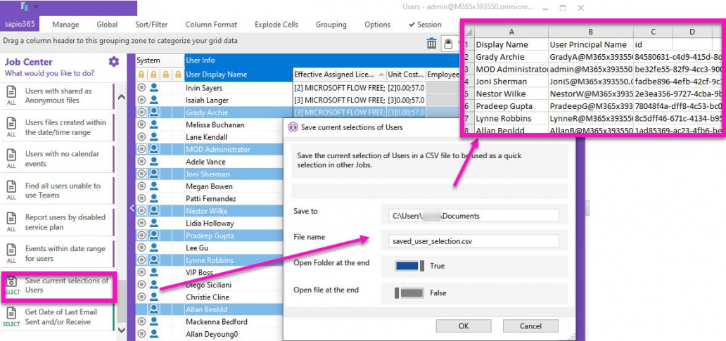The image size is (726, 341).
Task: Click the User Info group header
Action: 323,60
